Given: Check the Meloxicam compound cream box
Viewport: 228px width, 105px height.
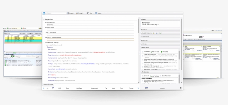Looking at the screenshot, I should coord(143,60).
